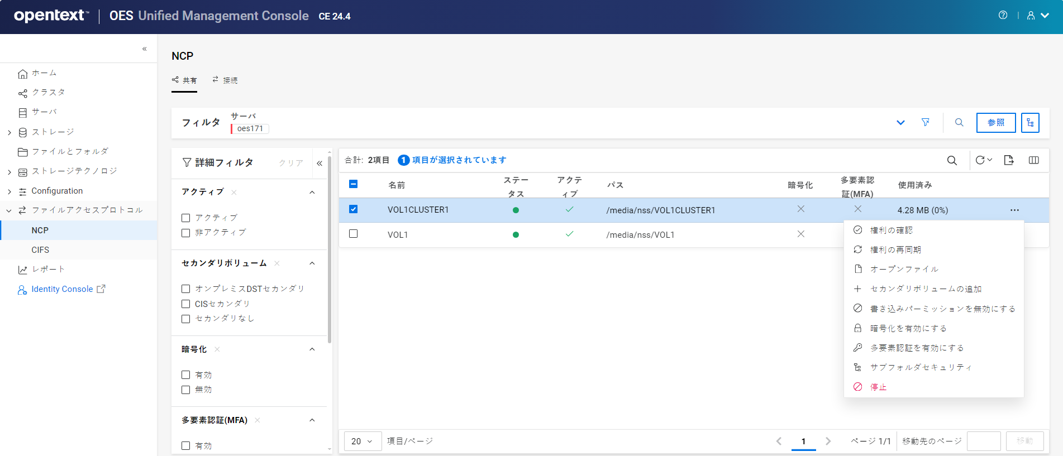This screenshot has width=1063, height=456.
Task: Click the export file icon above table
Action: tap(1008, 161)
